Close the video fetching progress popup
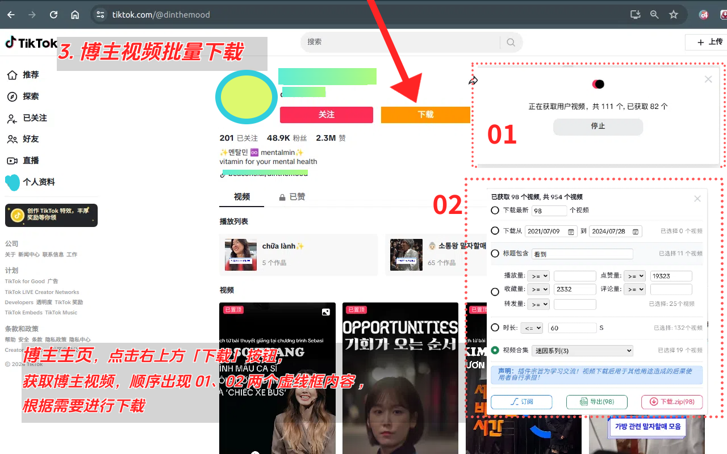Screen dimensions: 727x454 click(x=708, y=79)
